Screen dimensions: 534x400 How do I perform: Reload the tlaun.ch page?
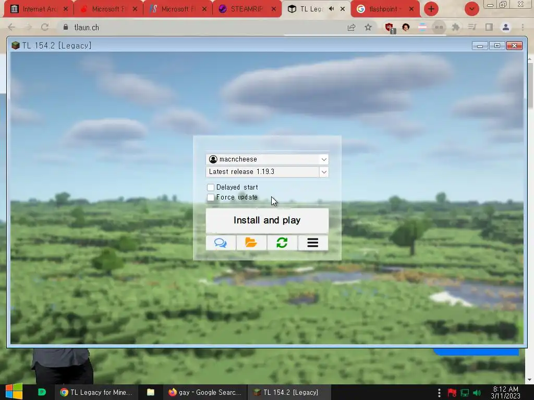coord(45,27)
